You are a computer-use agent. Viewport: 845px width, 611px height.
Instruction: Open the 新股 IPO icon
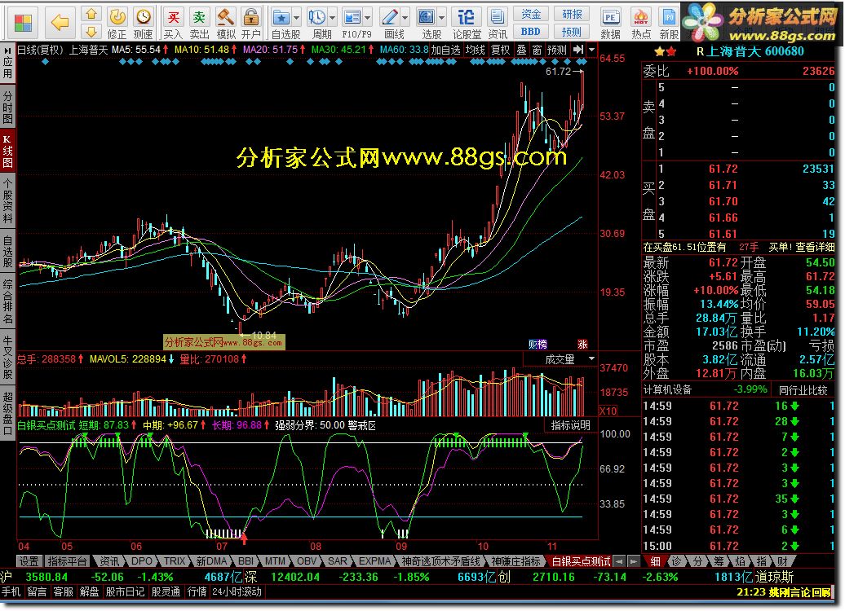[669, 24]
